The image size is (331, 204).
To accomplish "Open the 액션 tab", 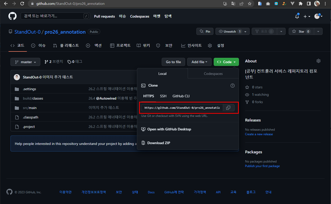I will click(x=94, y=46).
